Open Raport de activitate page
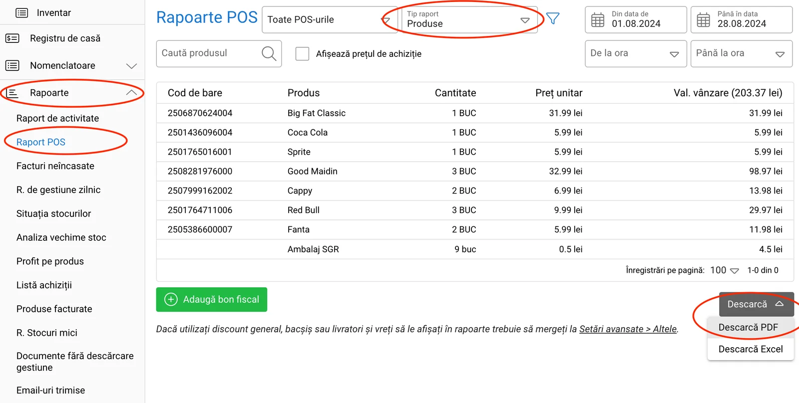 57,118
